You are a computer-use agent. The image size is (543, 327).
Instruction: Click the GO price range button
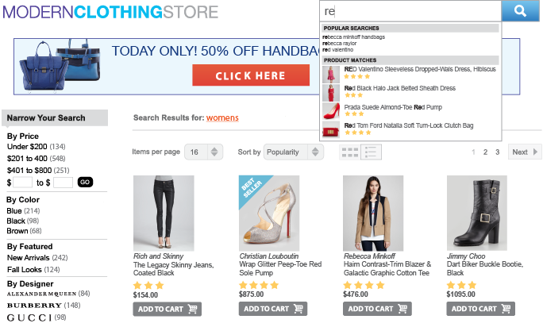[85, 182]
